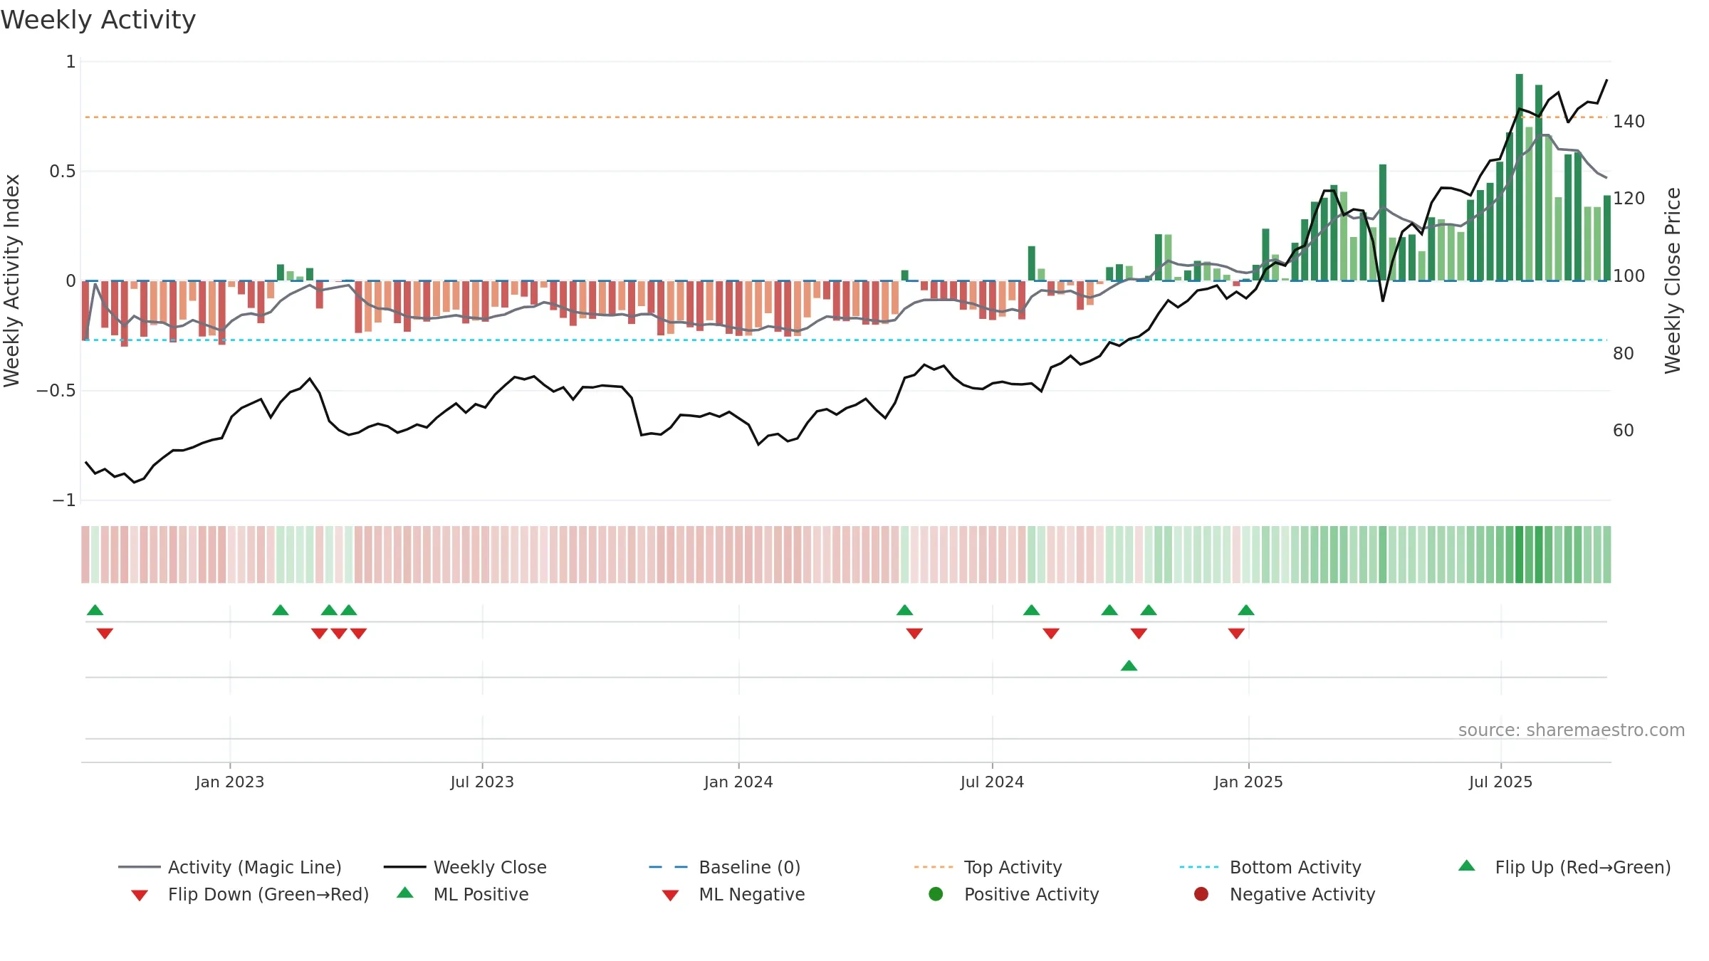Toggle the Baseline (0) legend entry

pyautogui.click(x=725, y=867)
